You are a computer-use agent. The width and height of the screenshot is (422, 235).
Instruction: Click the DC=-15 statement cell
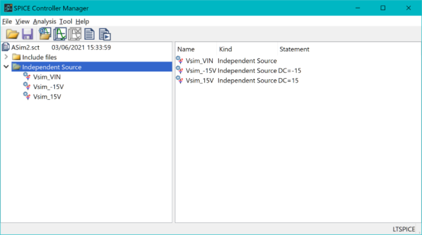tap(290, 71)
